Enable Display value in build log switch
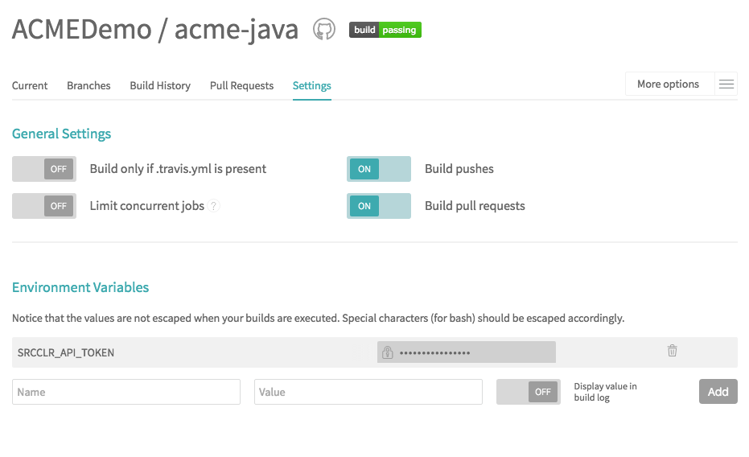The height and width of the screenshot is (457, 749). 529,392
